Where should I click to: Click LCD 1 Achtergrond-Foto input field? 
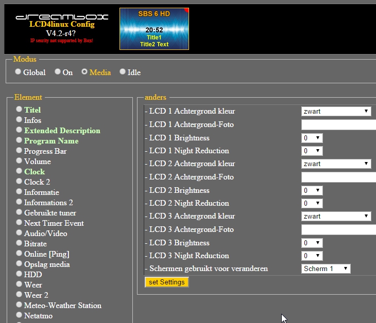tap(338, 125)
